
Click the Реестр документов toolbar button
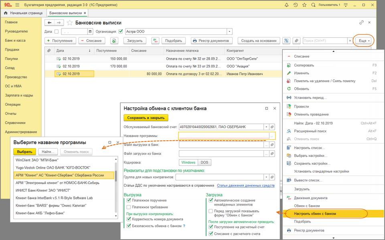click(212, 41)
